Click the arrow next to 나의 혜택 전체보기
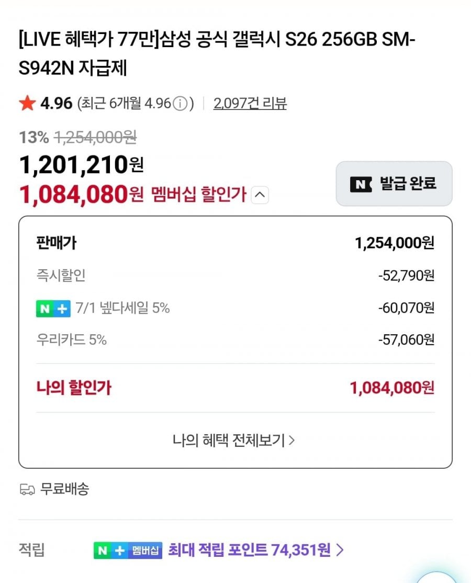471x583 pixels. pyautogui.click(x=291, y=440)
